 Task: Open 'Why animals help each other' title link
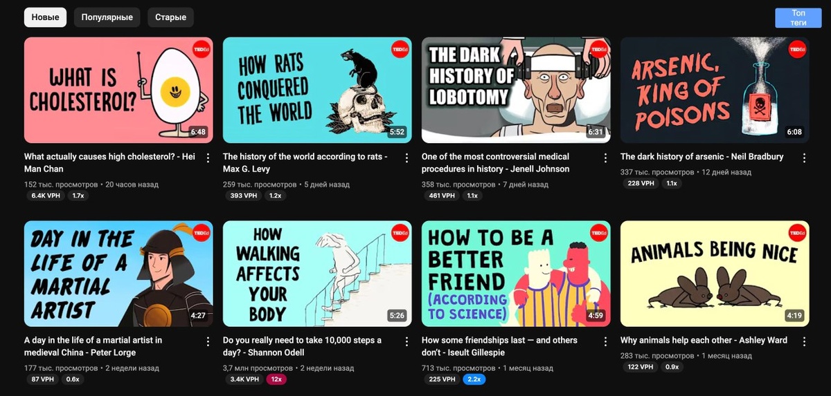(x=704, y=341)
